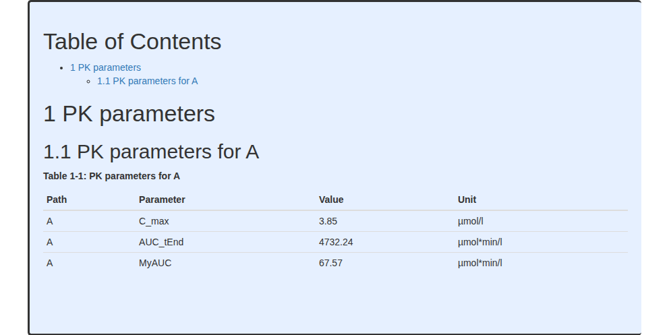Screen dimensions: 669x335
Task: Click the 'Value' column header
Action: point(331,200)
